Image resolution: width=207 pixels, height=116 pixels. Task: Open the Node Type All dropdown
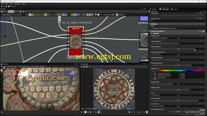[x=15, y=15]
